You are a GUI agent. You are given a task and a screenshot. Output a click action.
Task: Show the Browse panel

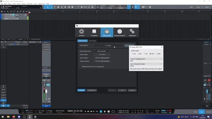point(208,112)
